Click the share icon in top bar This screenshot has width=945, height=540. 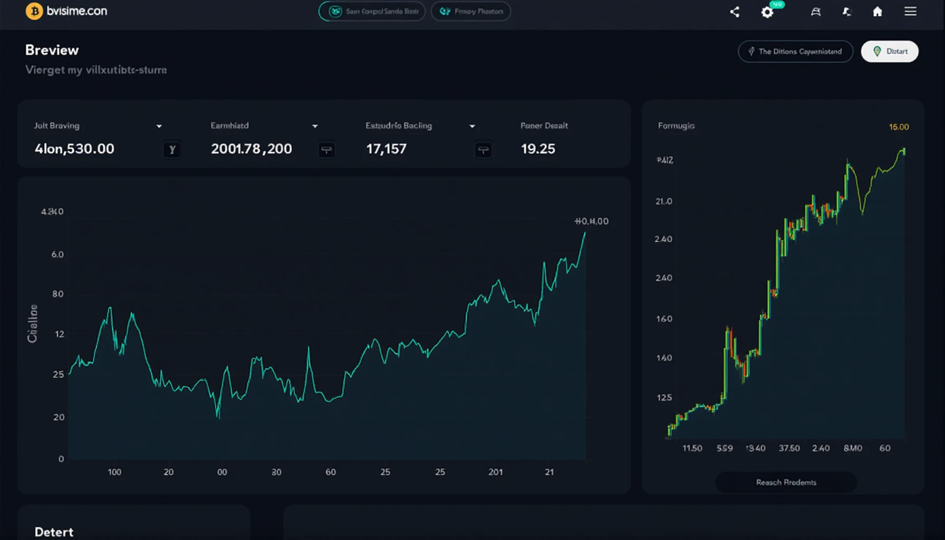point(735,12)
